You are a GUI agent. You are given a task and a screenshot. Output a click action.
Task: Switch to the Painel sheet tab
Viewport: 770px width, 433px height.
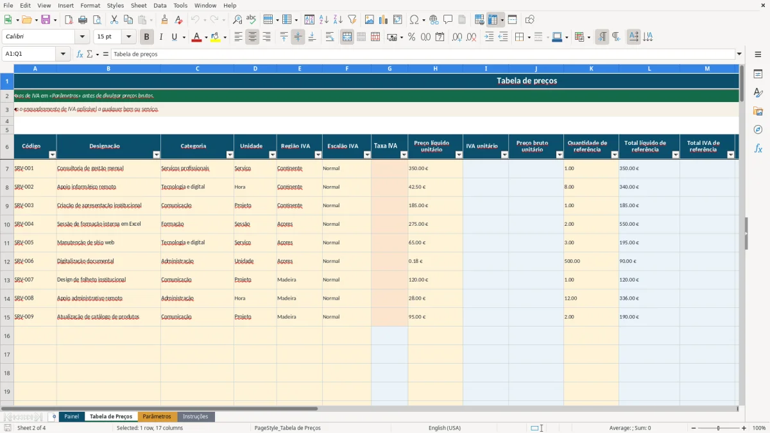tap(72, 417)
